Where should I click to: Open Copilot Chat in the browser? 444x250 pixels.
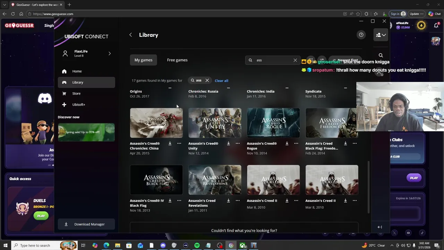click(x=434, y=14)
